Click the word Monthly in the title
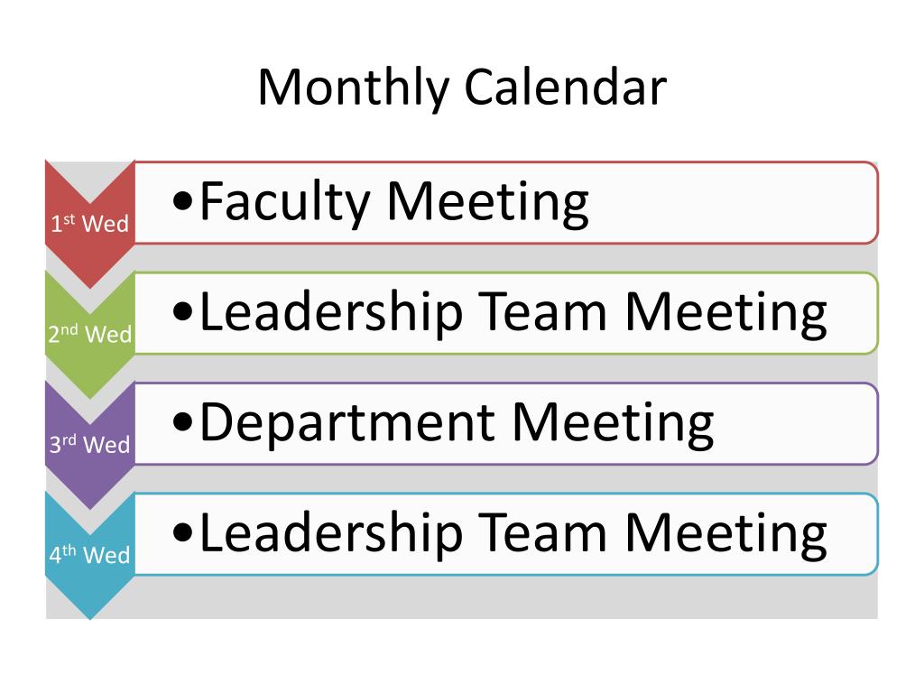 (x=354, y=88)
